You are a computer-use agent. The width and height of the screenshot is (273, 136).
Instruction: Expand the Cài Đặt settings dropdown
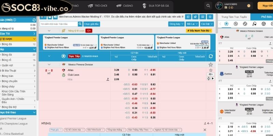(x=207, y=24)
